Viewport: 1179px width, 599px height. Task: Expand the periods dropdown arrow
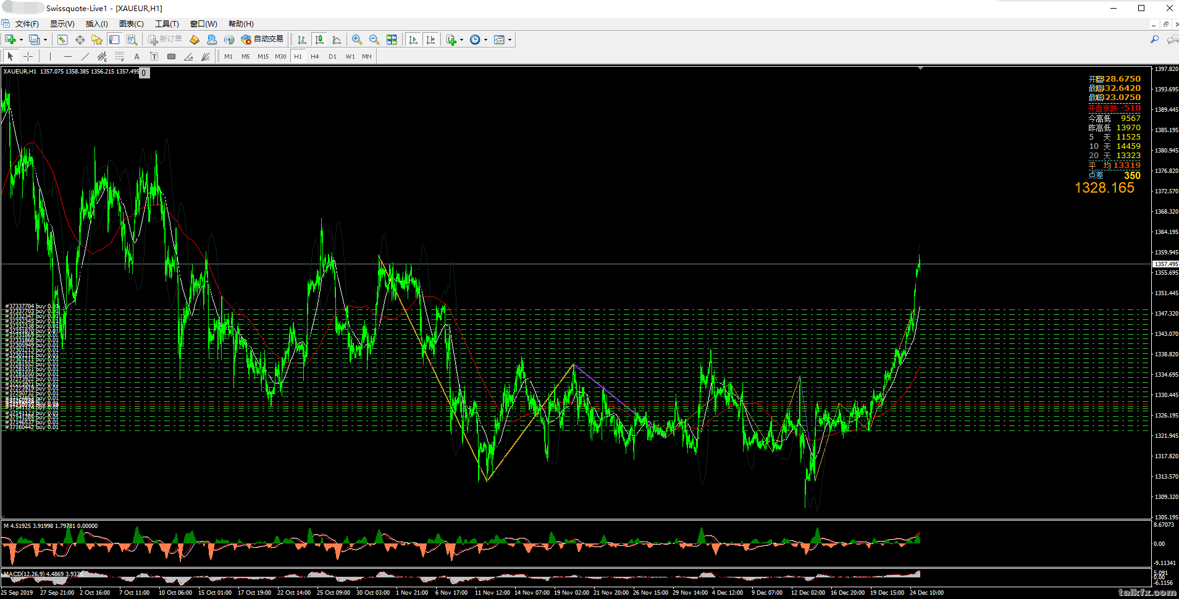coord(485,40)
